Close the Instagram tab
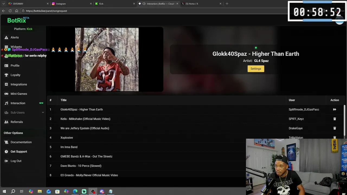 91,4
